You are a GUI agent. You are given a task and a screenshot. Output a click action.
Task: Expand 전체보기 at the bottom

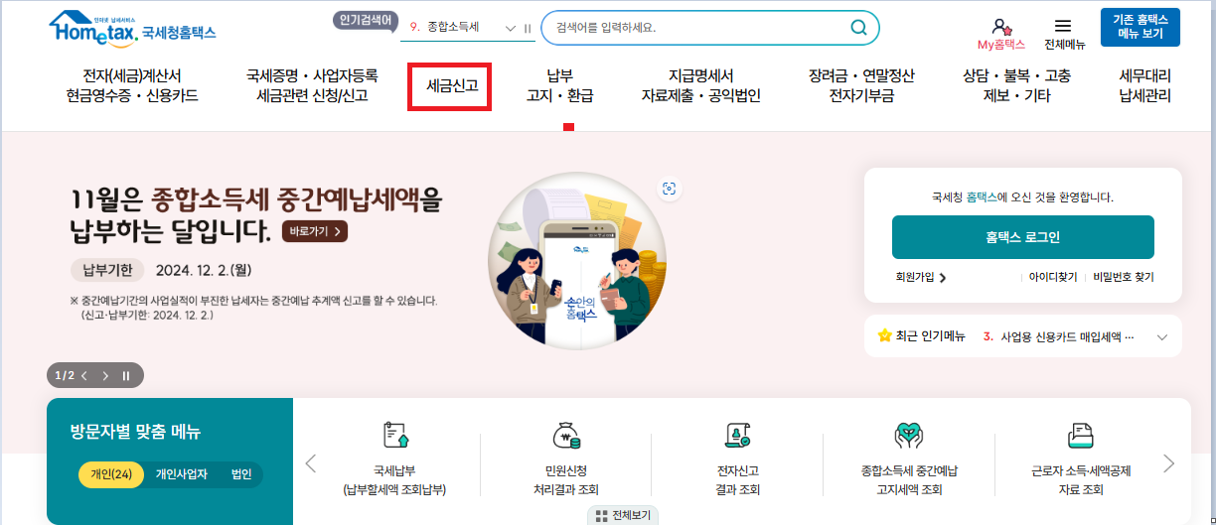624,515
